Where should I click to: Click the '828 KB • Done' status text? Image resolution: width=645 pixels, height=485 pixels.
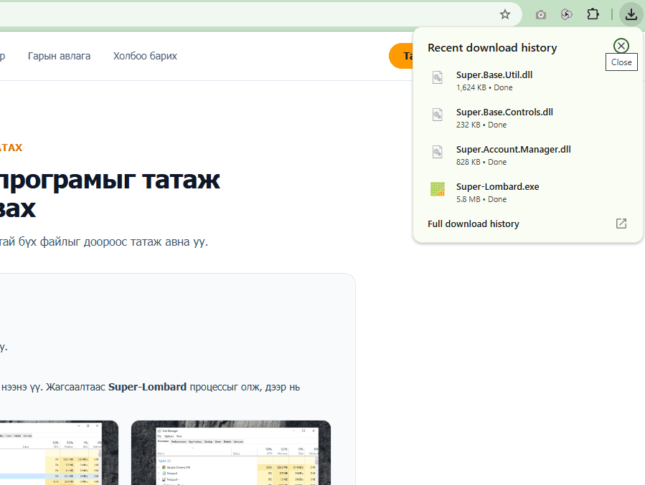[481, 162]
